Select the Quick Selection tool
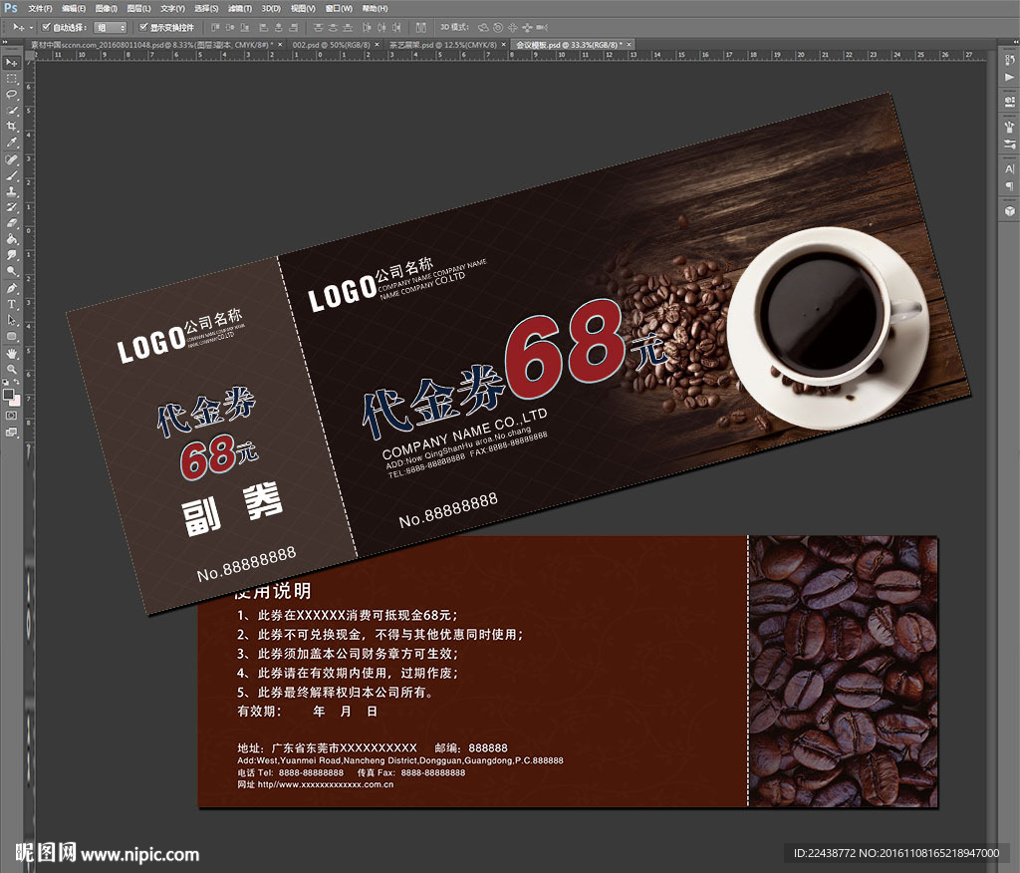This screenshot has width=1020, height=873. pos(11,111)
